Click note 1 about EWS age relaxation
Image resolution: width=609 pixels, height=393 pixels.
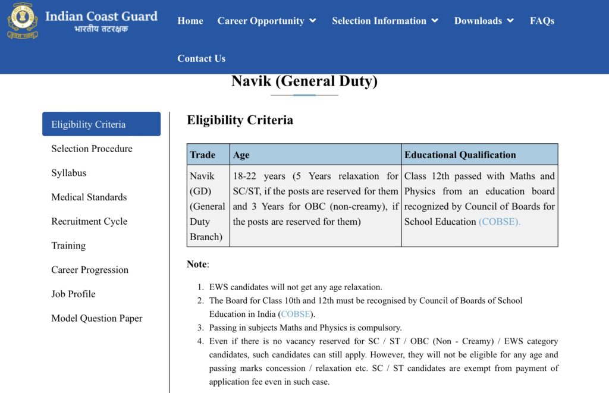tap(296, 287)
